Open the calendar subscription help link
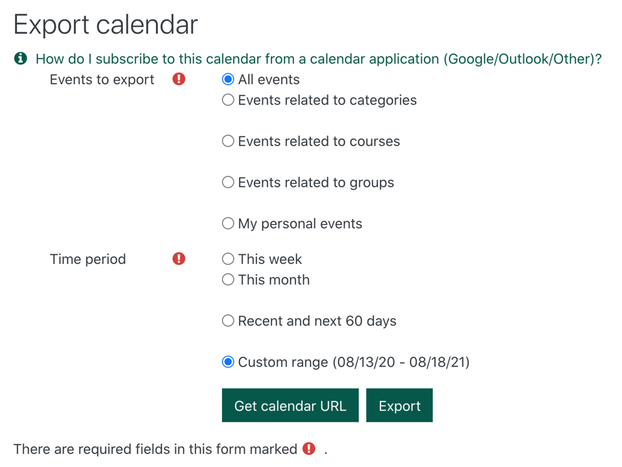Viewport: 622px width, 467px height. pyautogui.click(x=318, y=58)
